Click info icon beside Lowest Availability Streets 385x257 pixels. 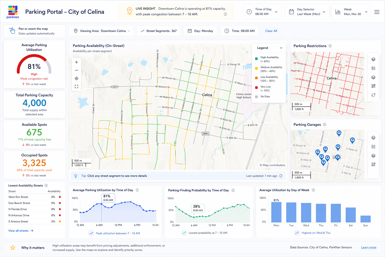point(46,185)
